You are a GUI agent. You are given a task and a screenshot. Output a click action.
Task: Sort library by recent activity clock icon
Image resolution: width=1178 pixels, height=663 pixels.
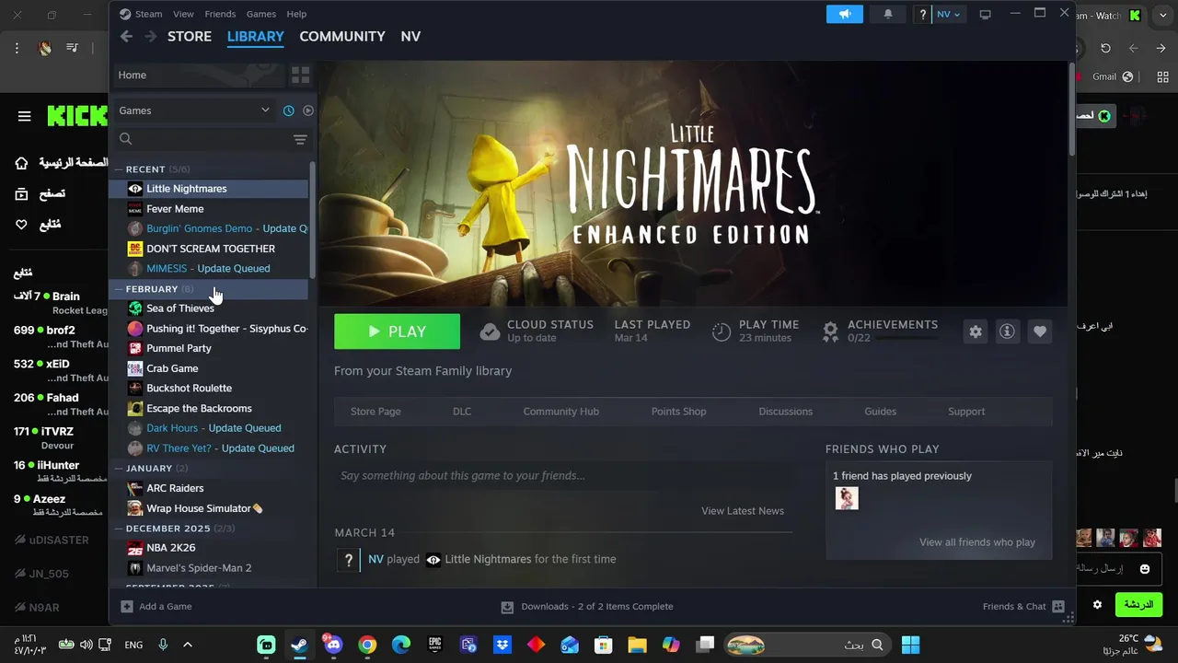tap(288, 110)
